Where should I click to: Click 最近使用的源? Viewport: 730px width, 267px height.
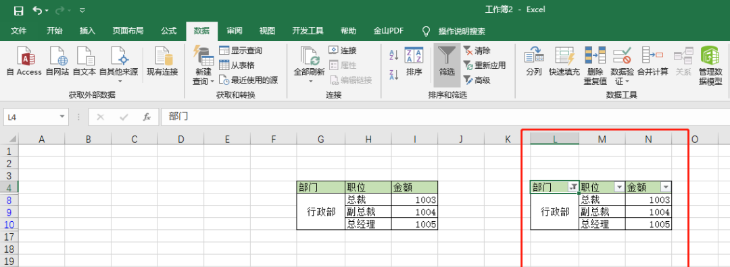[248, 80]
